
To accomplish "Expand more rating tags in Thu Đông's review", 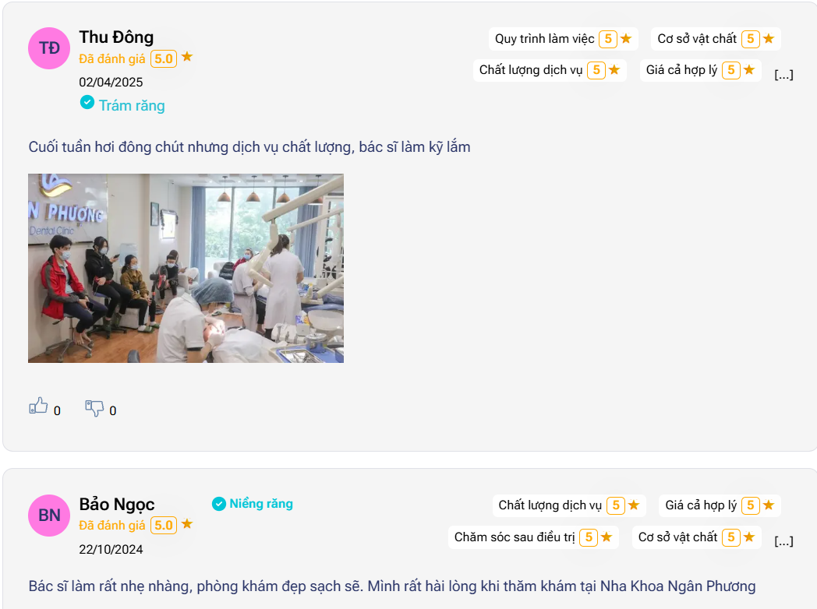I will click(x=783, y=75).
